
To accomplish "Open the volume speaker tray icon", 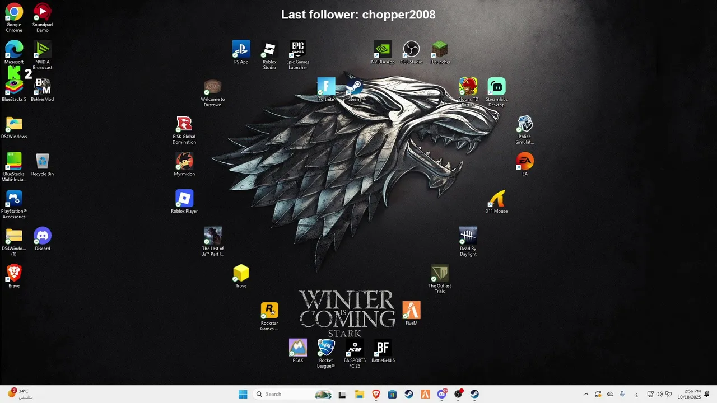I will coord(659,394).
